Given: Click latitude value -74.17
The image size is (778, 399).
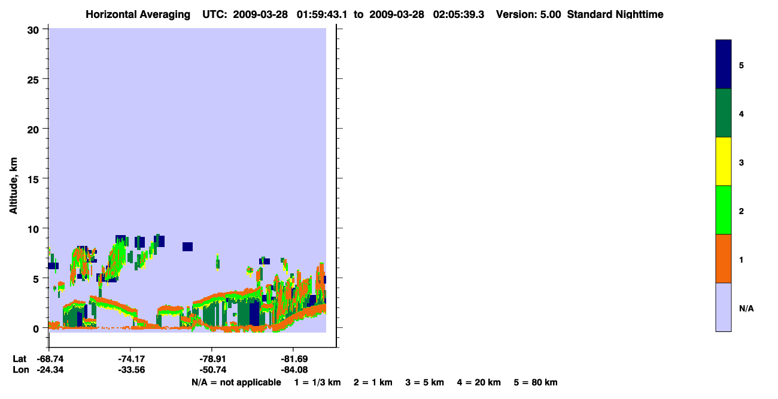Looking at the screenshot, I should point(132,359).
